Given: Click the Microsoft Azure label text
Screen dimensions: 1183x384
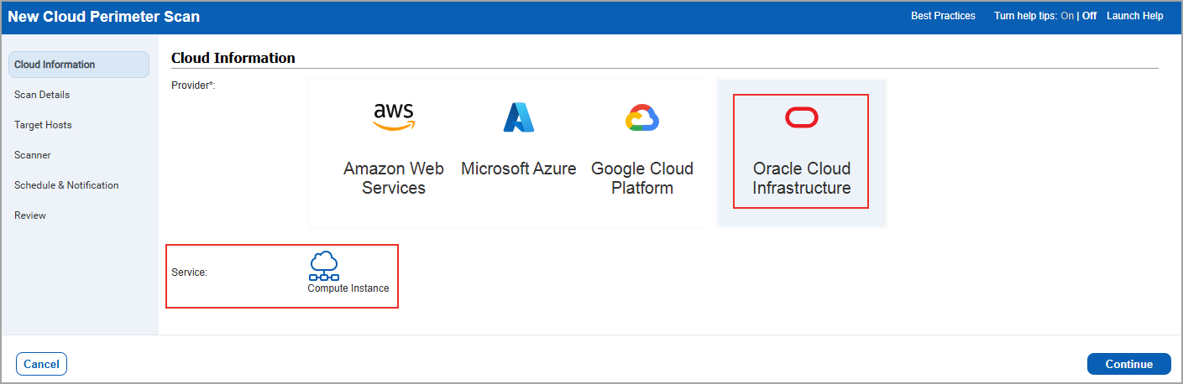Looking at the screenshot, I should [x=519, y=169].
